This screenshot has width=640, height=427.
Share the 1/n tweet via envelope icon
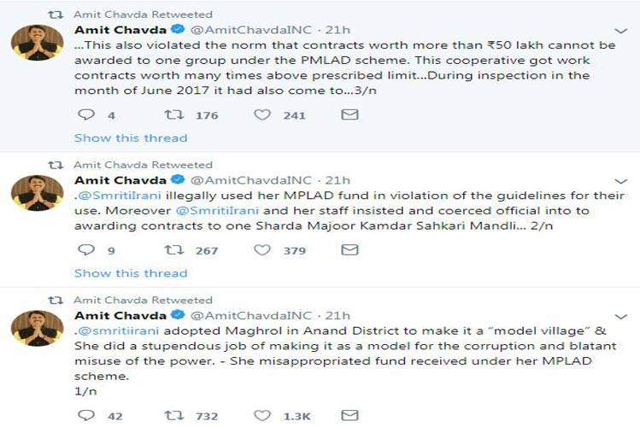click(x=349, y=415)
